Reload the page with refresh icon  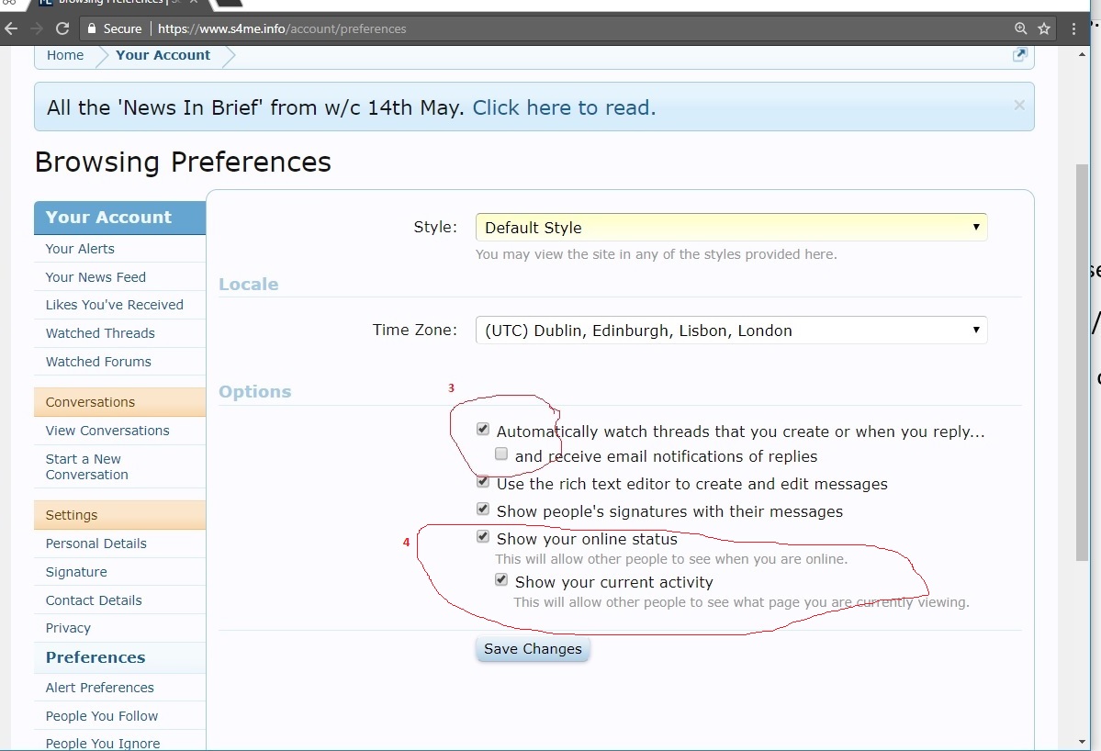pyautogui.click(x=62, y=28)
